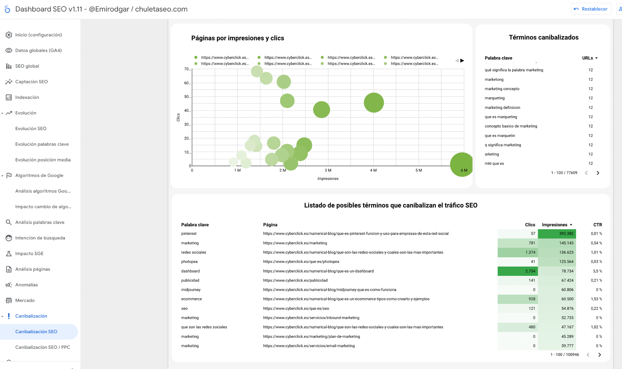Open the pinterest blog URL link
Image resolution: width=622 pixels, height=369 pixels.
[x=356, y=234]
